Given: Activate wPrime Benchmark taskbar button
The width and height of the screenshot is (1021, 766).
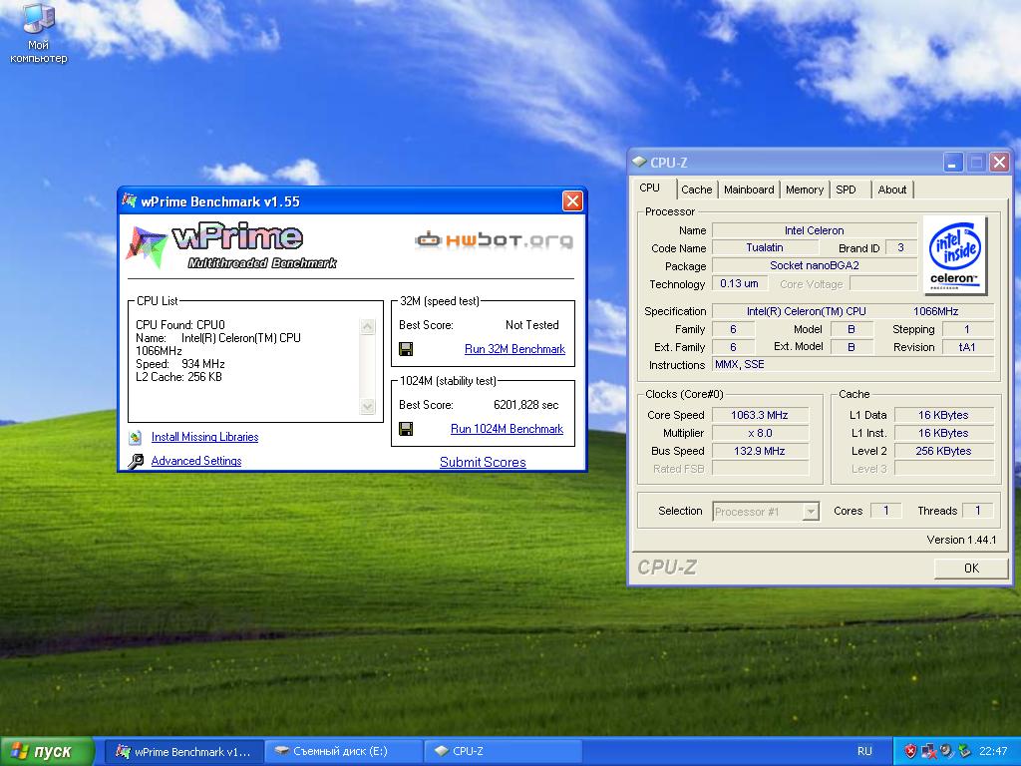Looking at the screenshot, I should (184, 751).
